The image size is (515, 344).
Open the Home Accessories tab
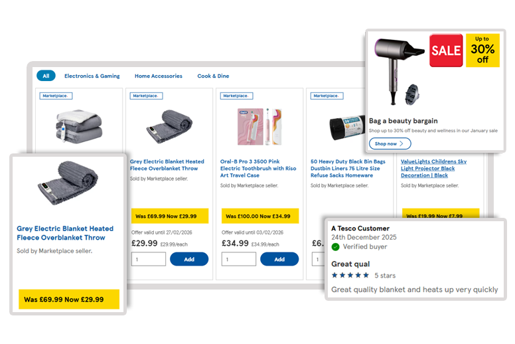point(159,76)
